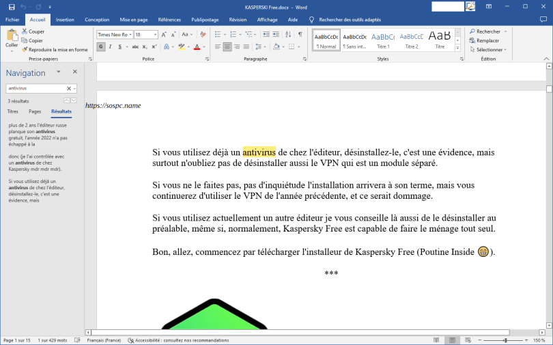Increase font size with the grow font icon
Screen dimensions: 553x345
[164, 35]
